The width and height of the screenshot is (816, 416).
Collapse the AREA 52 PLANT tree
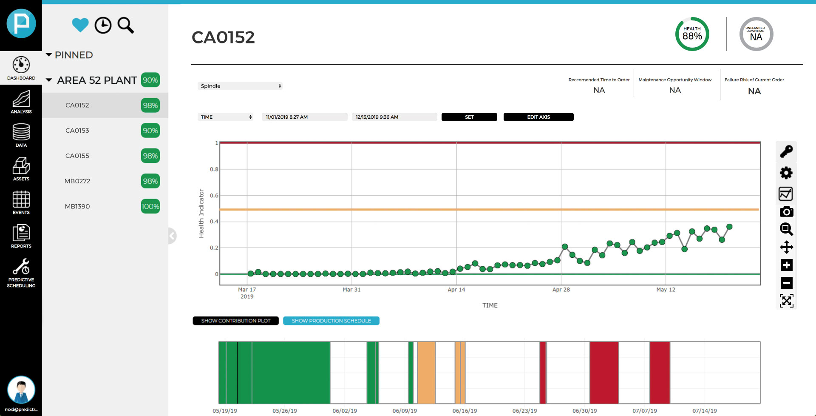(x=49, y=80)
